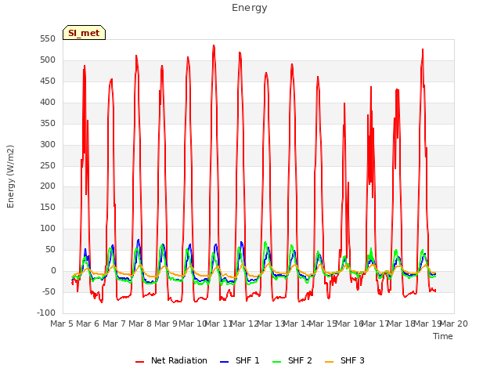Click the orange SHF 3 legend swatch
Screen dimensions: 501x376
coord(329,362)
